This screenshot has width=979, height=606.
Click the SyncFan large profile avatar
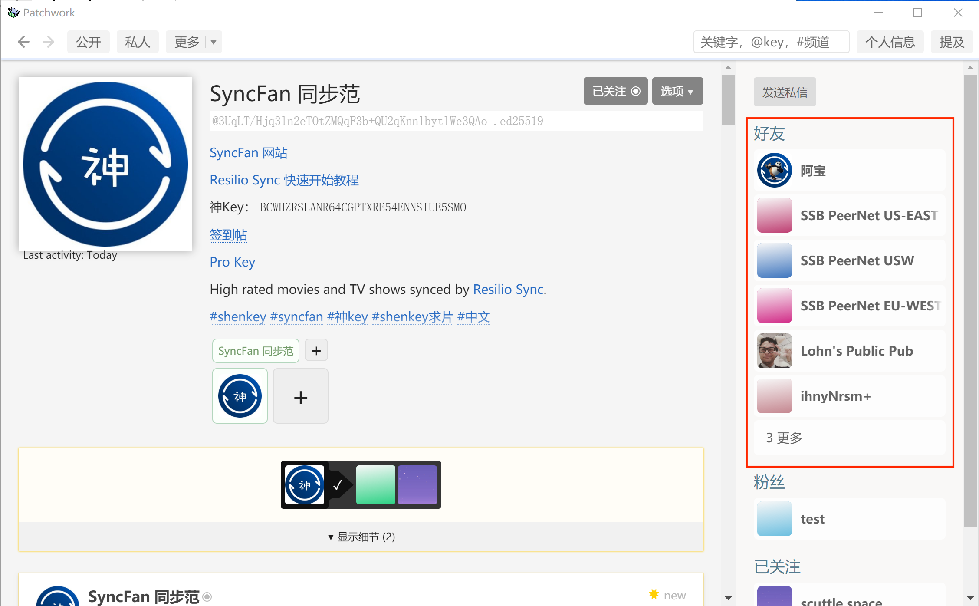click(105, 164)
